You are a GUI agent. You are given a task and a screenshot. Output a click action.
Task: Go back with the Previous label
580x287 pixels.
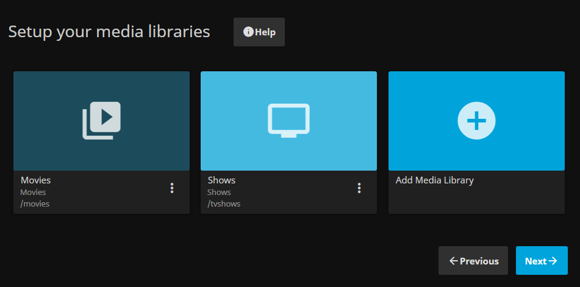[x=479, y=261]
